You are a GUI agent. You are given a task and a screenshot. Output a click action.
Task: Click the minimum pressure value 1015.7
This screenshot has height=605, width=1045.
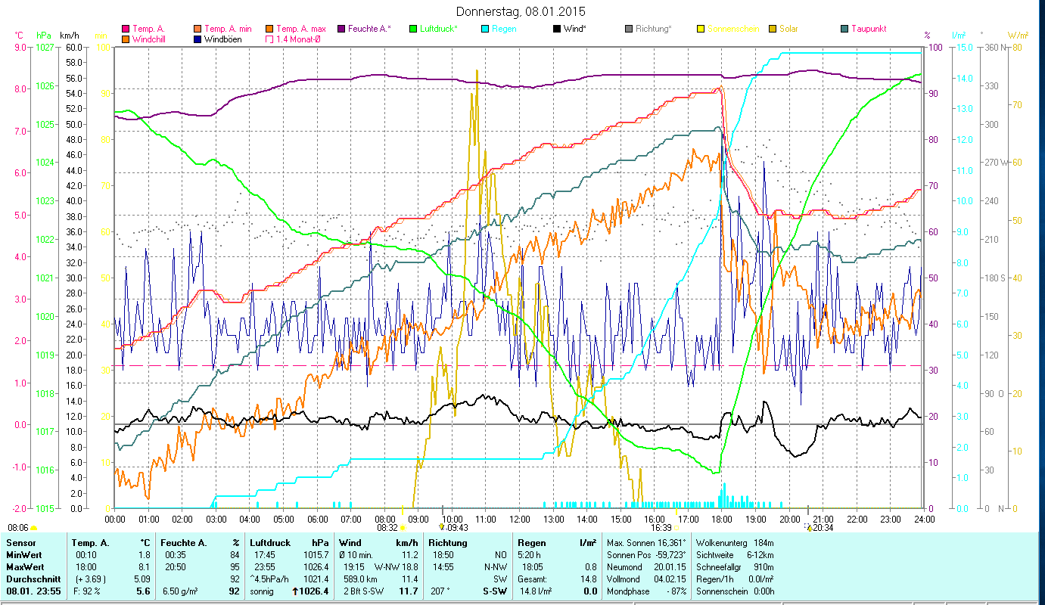tap(316, 554)
